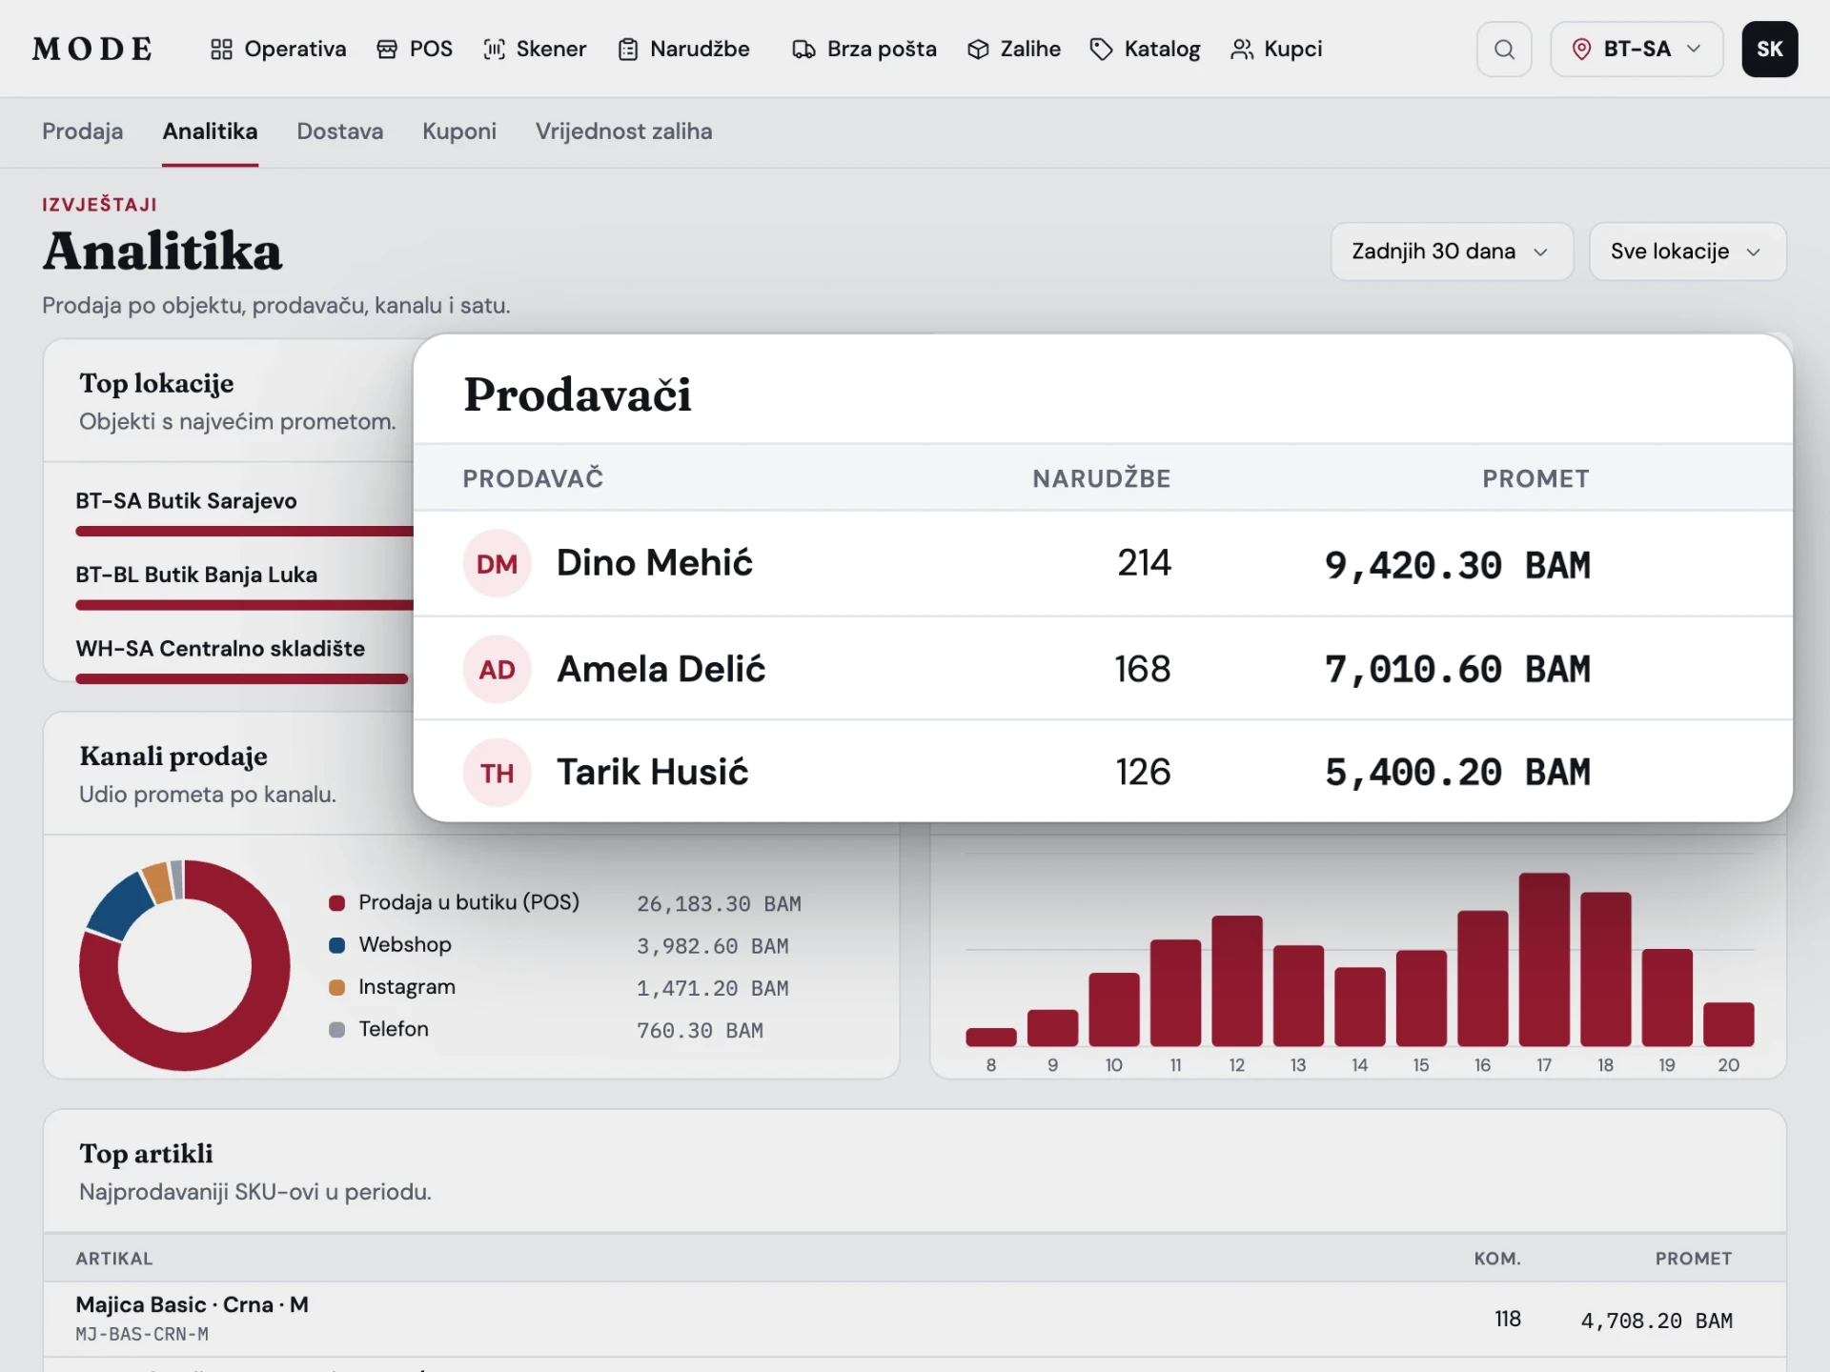
Task: Switch to the Prodaja tab
Action: coord(83,131)
